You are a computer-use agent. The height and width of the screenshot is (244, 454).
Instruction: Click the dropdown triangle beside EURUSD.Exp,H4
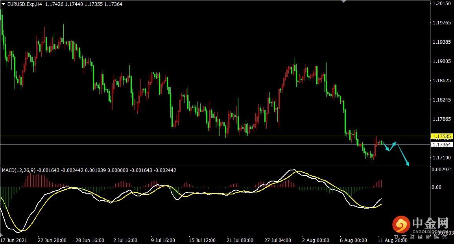click(4, 4)
